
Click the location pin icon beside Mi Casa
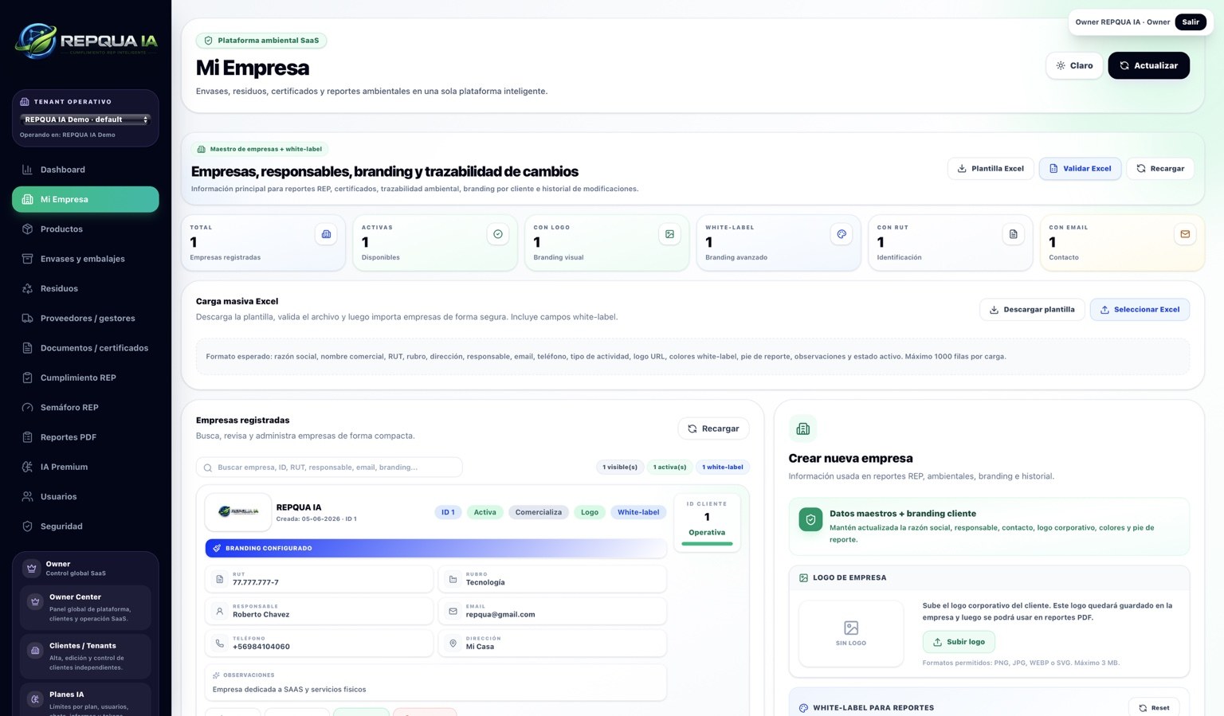tap(453, 644)
